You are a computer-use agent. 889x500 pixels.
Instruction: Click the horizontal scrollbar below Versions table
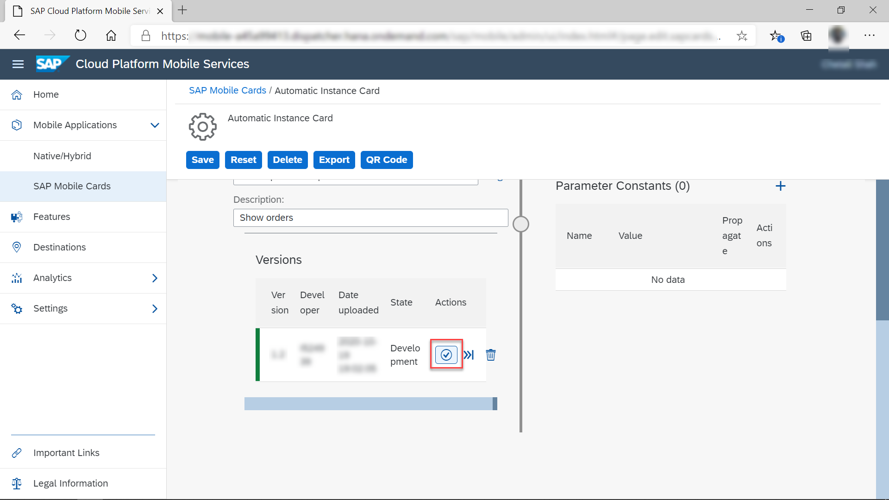(370, 404)
